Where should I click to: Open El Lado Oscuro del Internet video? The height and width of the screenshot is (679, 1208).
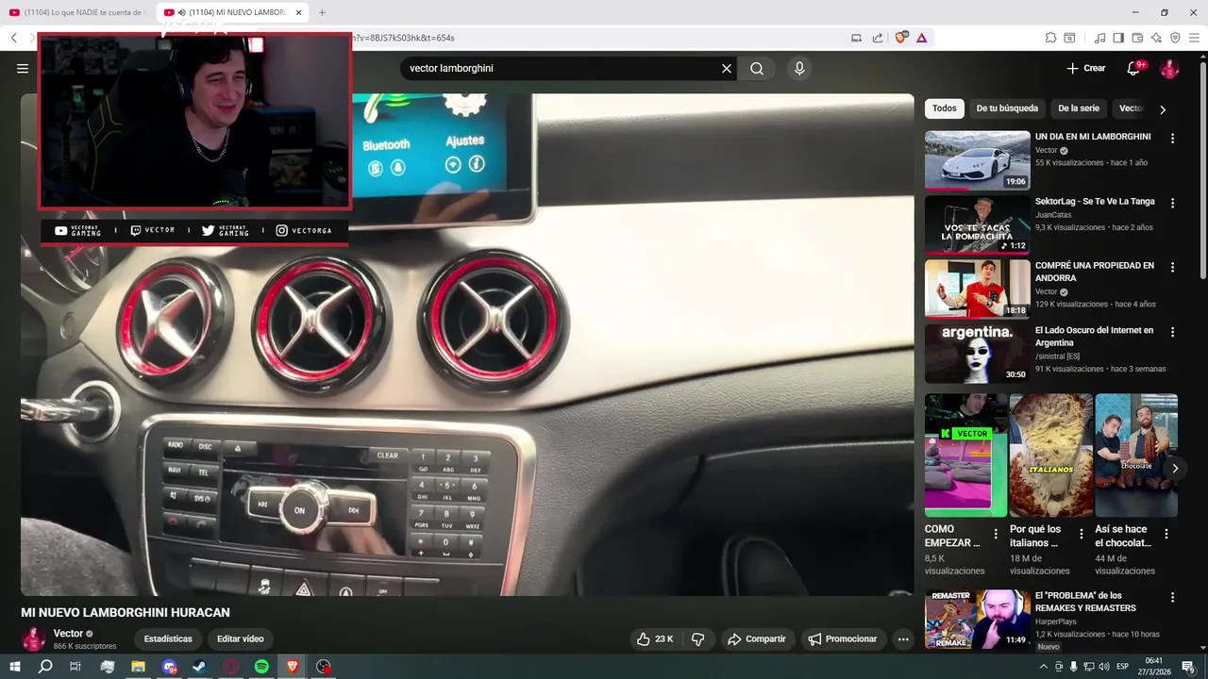[977, 354]
